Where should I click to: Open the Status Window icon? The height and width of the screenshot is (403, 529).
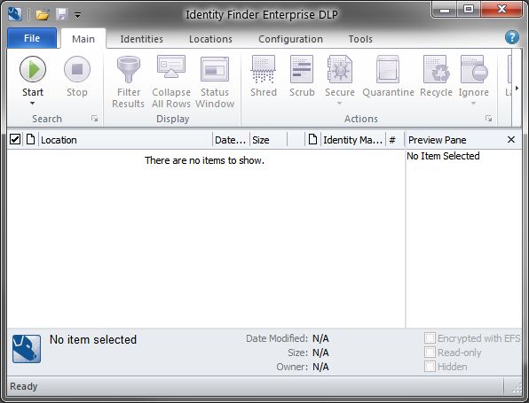point(215,69)
